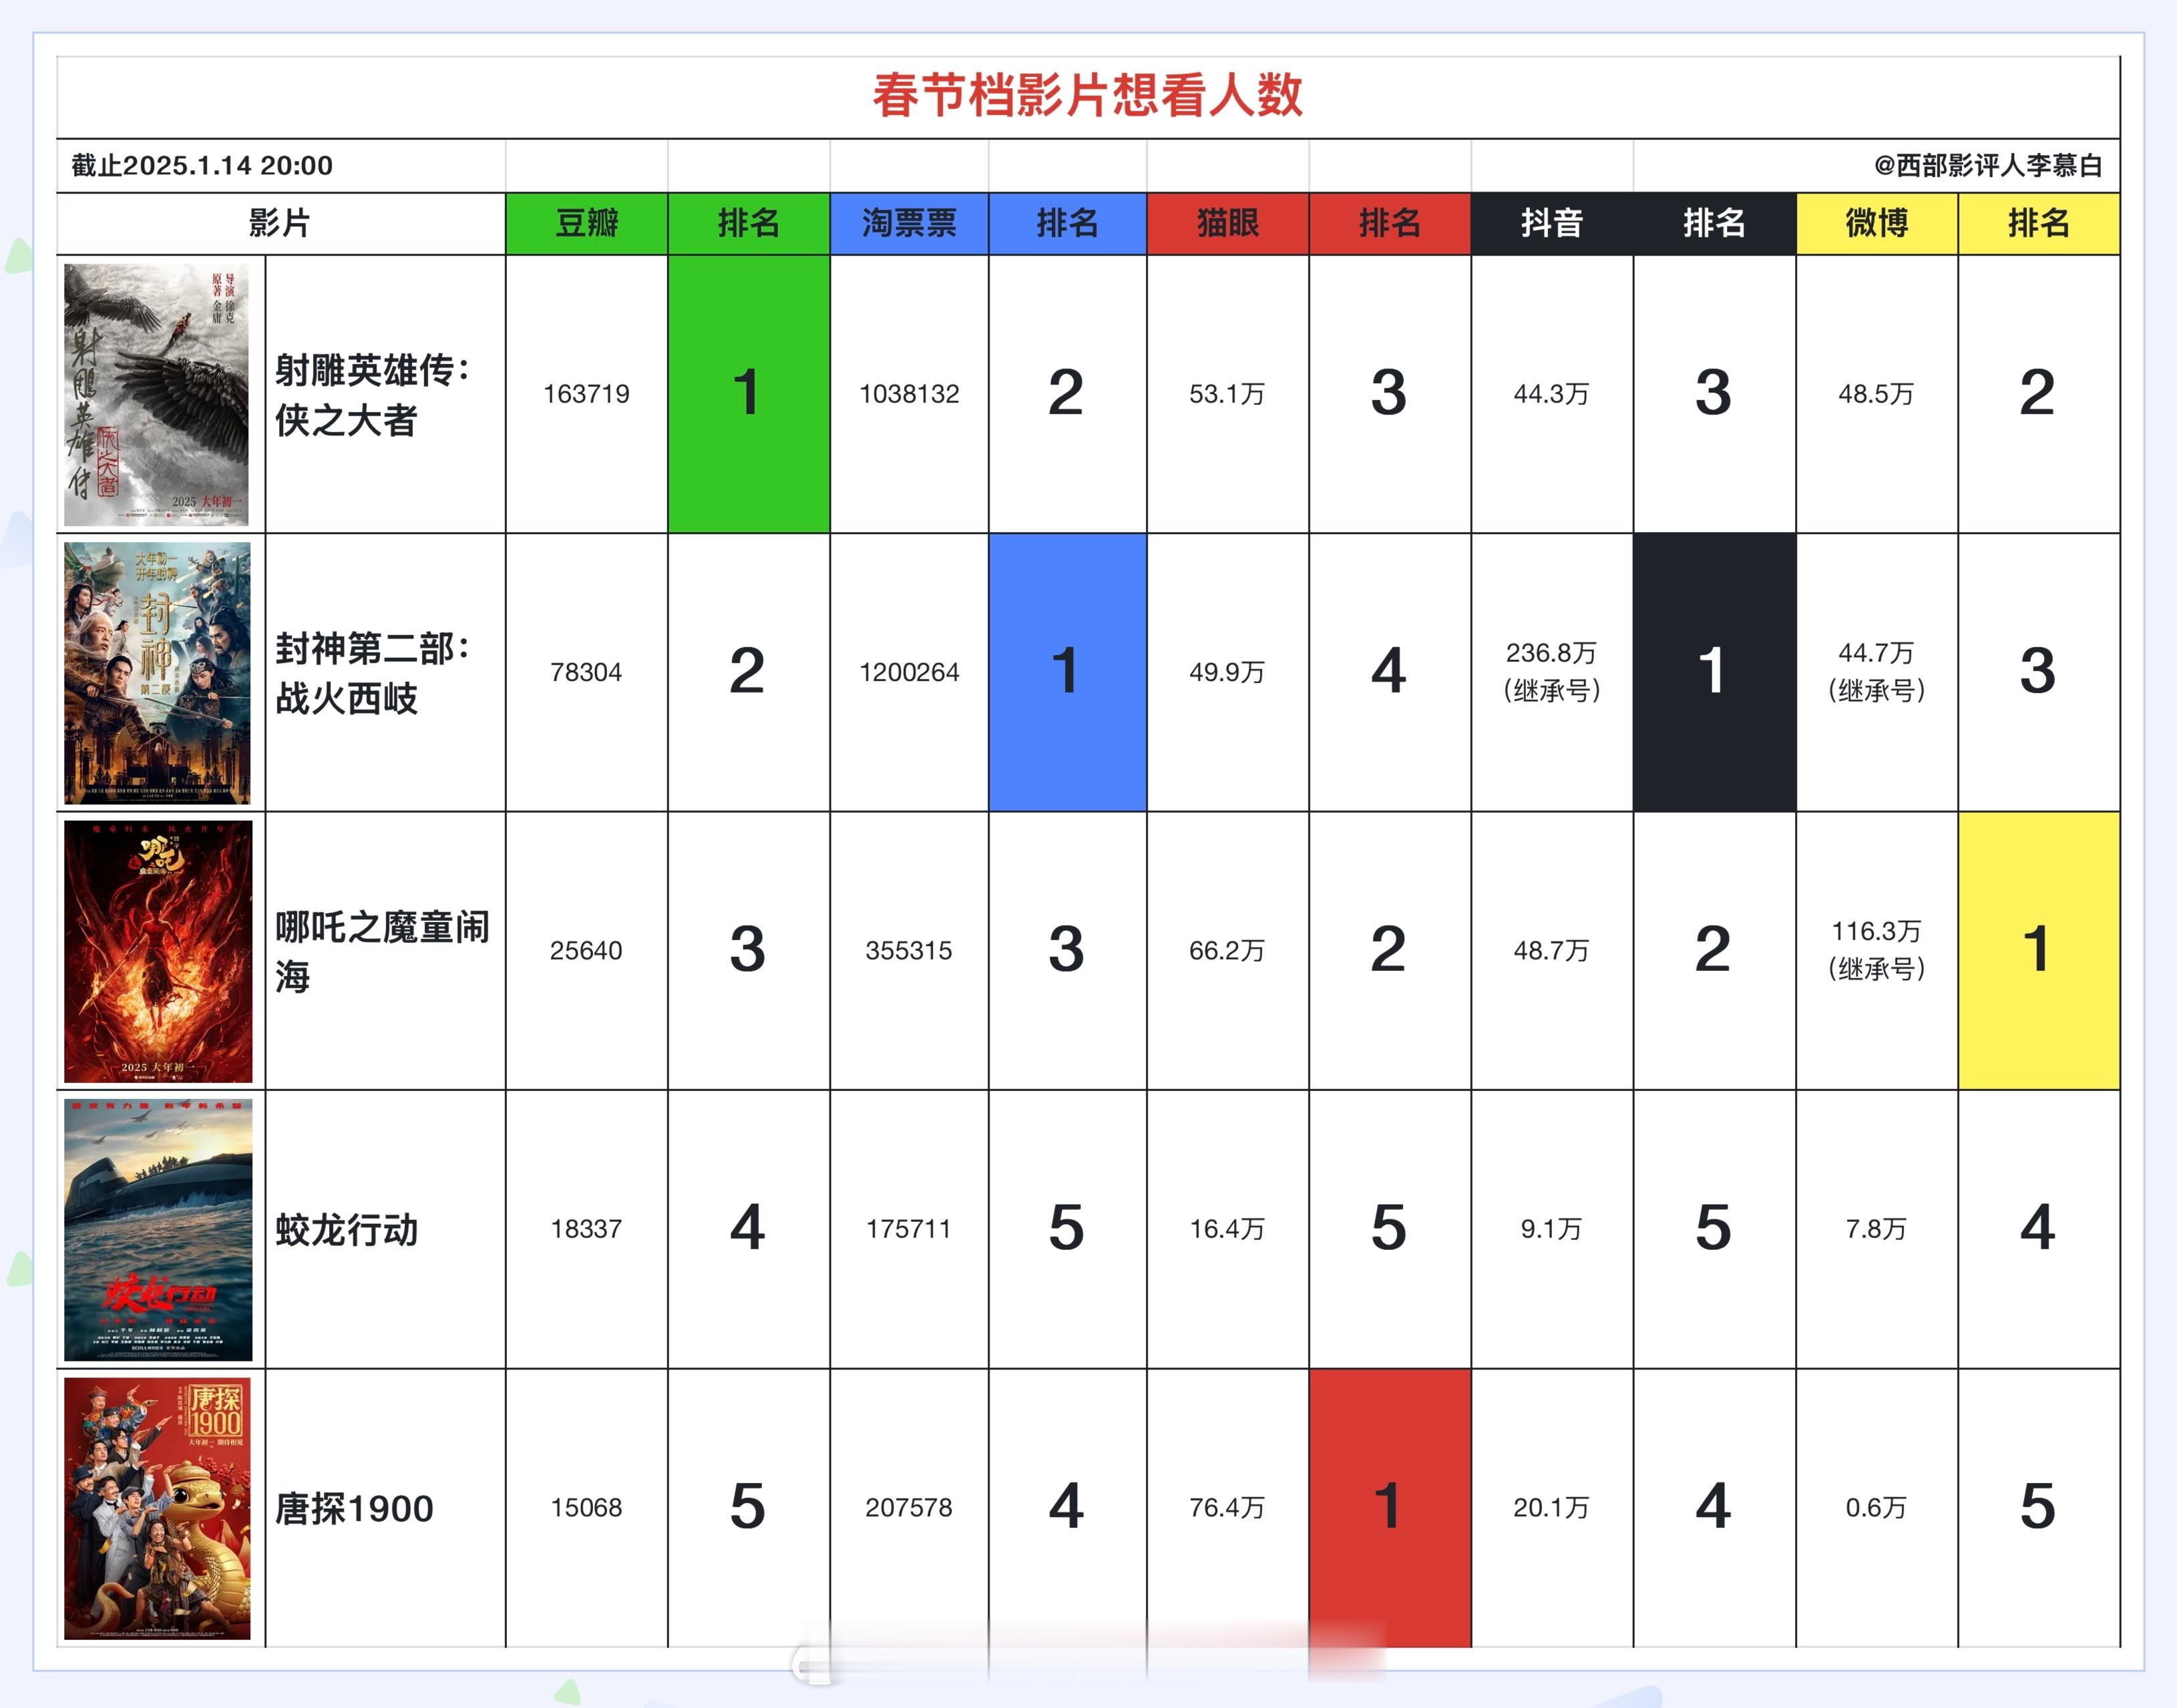Click the 蛟龙行动 submarine poster
The image size is (2177, 1708).
pos(158,1229)
